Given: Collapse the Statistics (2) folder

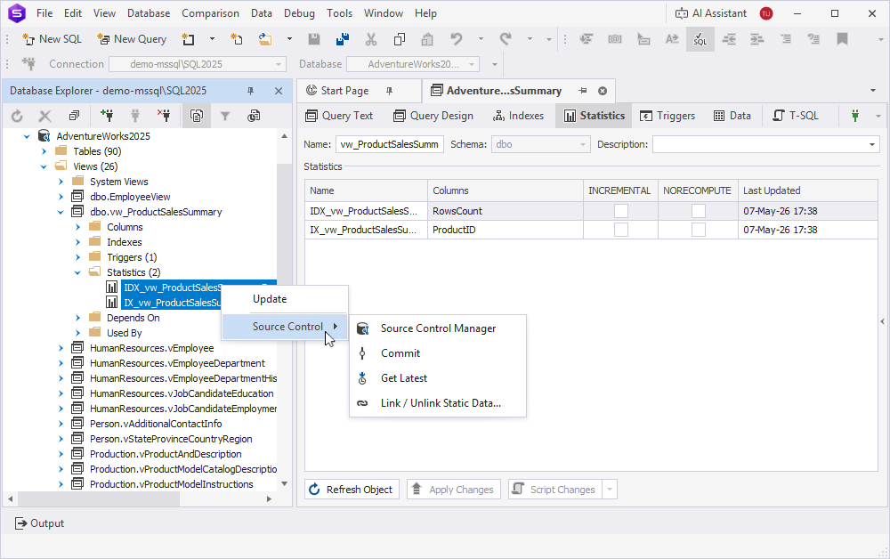Looking at the screenshot, I should 77,273.
